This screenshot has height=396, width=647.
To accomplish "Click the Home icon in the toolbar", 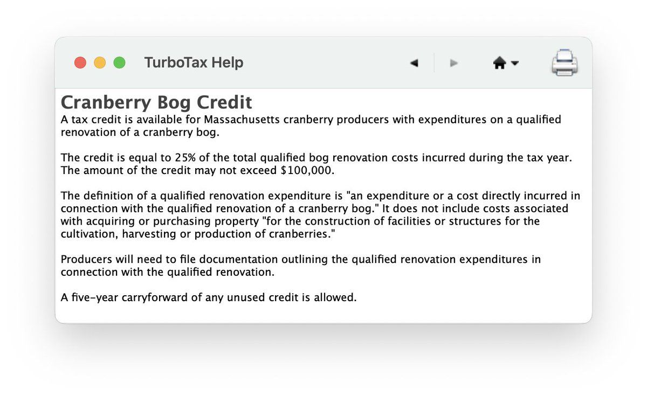I will tap(499, 63).
